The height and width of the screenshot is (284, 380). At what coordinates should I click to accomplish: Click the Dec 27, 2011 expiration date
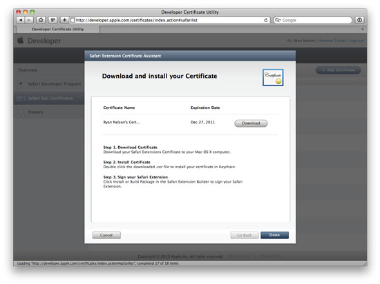click(202, 122)
